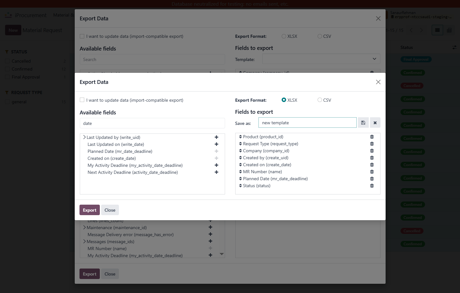This screenshot has width=460, height=293.
Task: Save the new template with the floppy icon
Action: point(363,123)
